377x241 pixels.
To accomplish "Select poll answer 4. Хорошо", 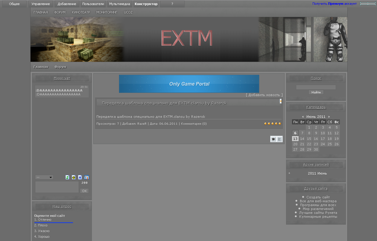I will 42,237.
